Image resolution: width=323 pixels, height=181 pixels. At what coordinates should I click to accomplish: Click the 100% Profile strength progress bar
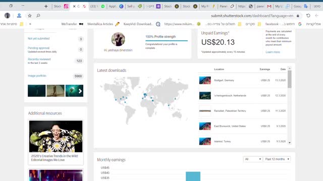tap(167, 41)
